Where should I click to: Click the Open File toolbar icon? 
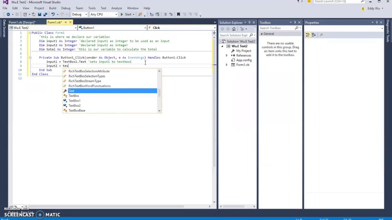33,14
